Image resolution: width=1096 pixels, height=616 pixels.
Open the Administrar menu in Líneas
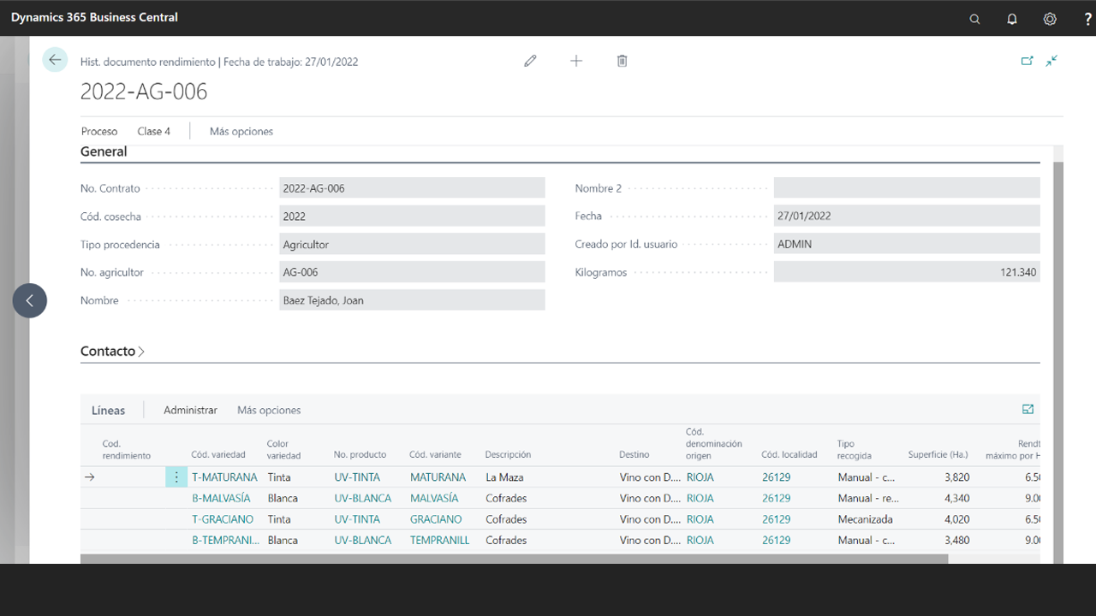coord(190,411)
